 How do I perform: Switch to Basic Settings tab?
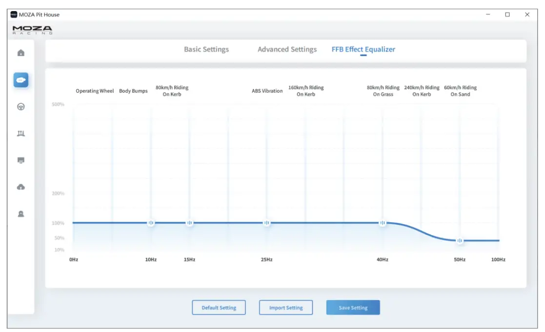206,49
